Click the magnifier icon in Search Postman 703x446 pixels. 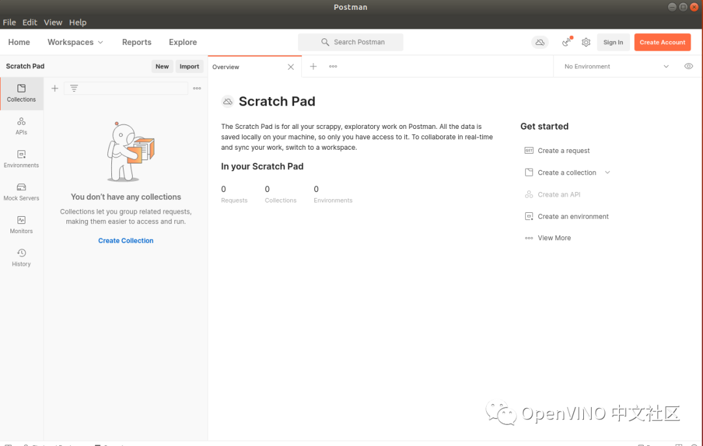coord(325,42)
